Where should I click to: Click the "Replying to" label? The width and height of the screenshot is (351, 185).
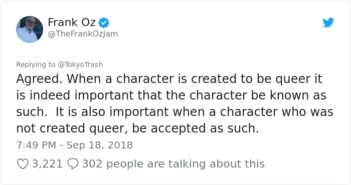coord(36,64)
